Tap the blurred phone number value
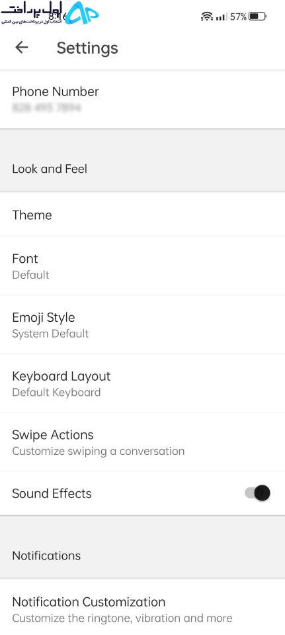285x635 pixels. coord(46,108)
